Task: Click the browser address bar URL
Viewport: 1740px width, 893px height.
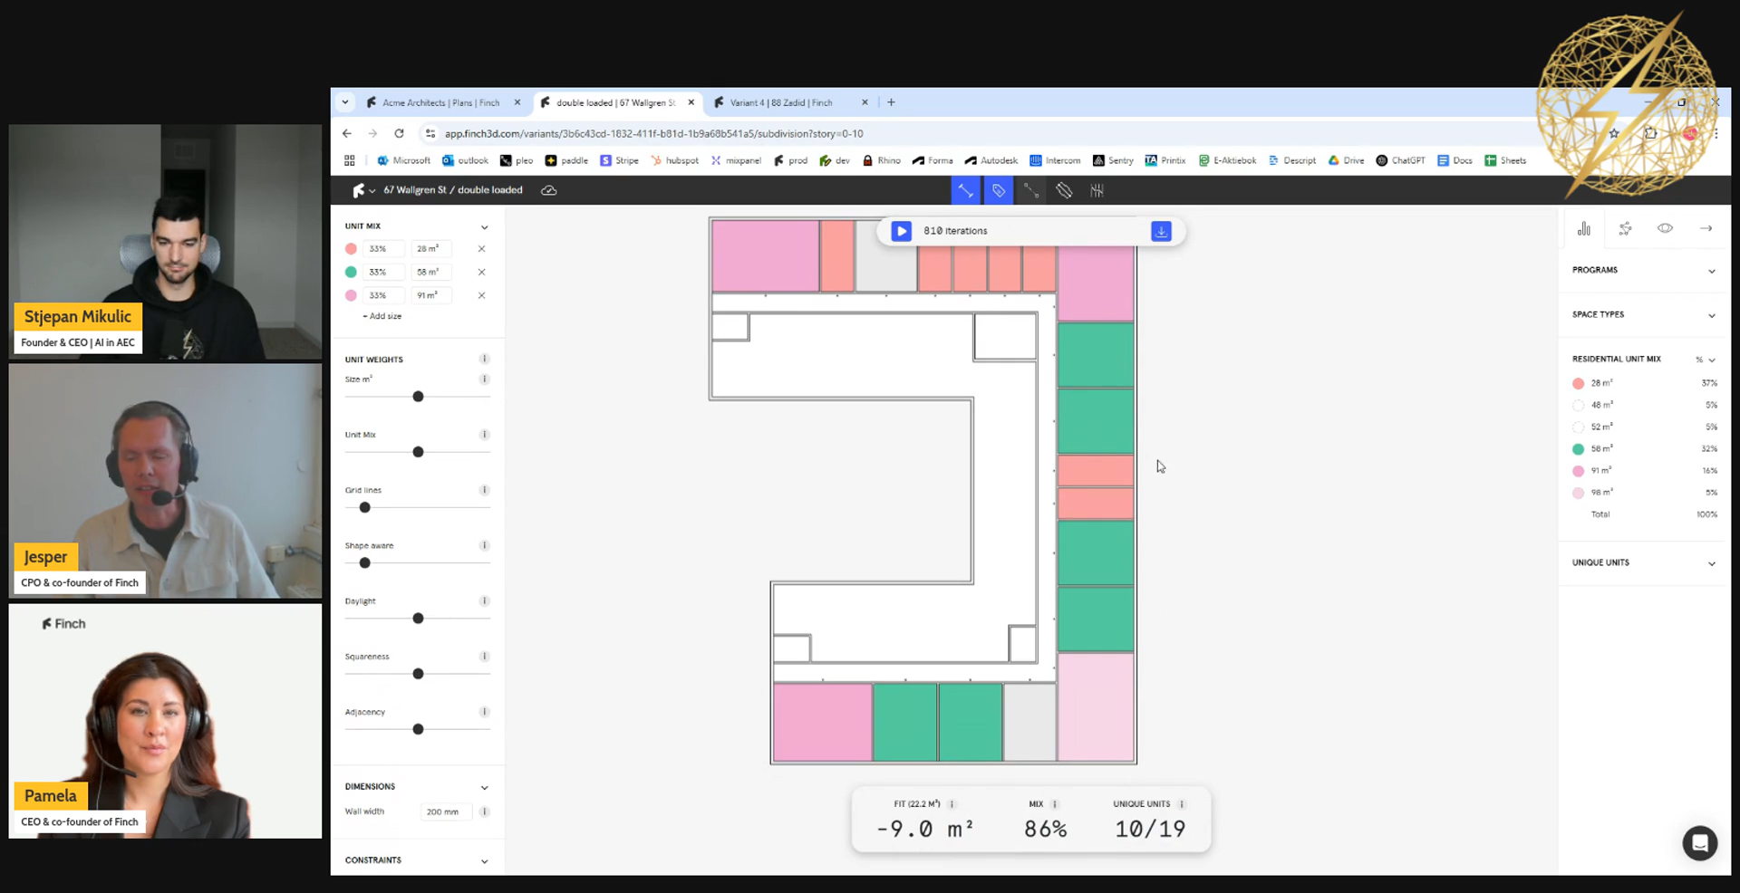Action: [653, 134]
